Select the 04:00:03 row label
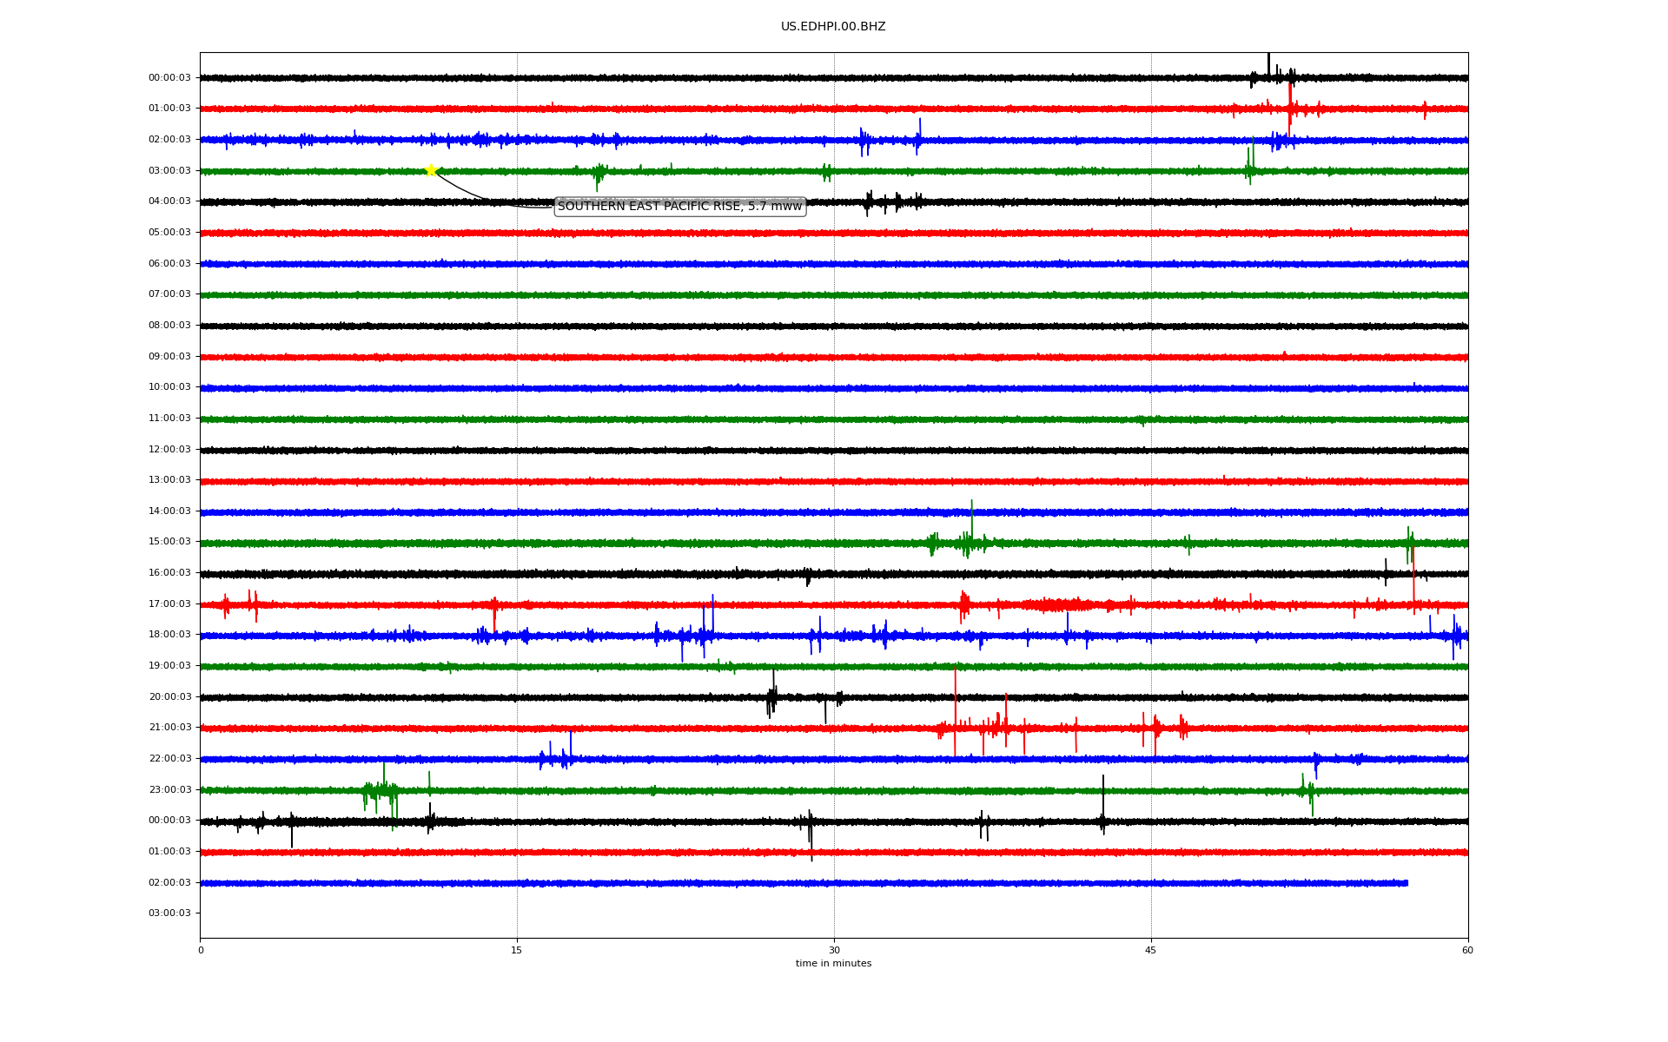The height and width of the screenshot is (1042, 1668). point(169,201)
